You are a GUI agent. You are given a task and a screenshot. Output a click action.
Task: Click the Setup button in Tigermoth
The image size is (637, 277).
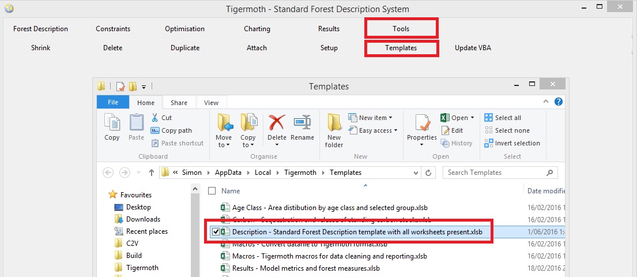329,47
